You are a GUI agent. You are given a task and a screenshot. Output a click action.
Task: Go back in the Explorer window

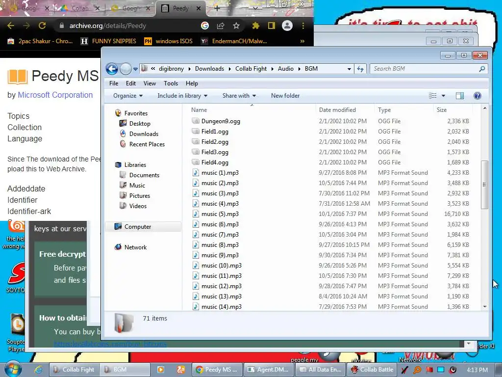112,69
